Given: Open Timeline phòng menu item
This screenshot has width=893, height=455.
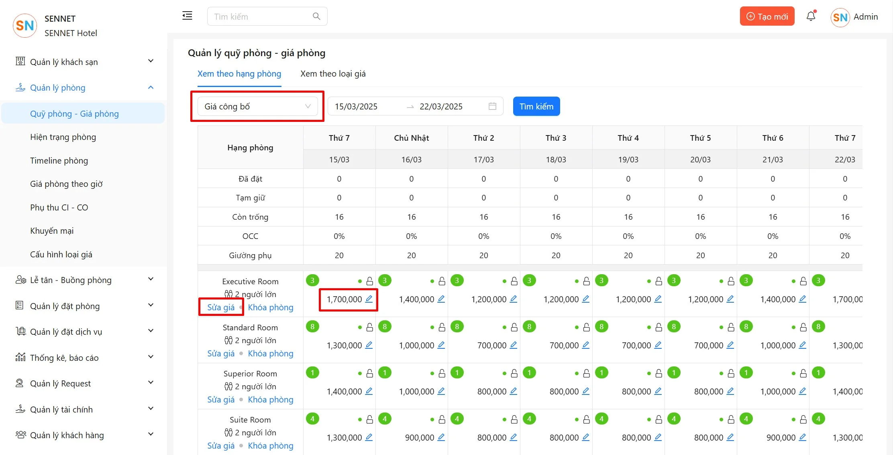Looking at the screenshot, I should click(59, 160).
